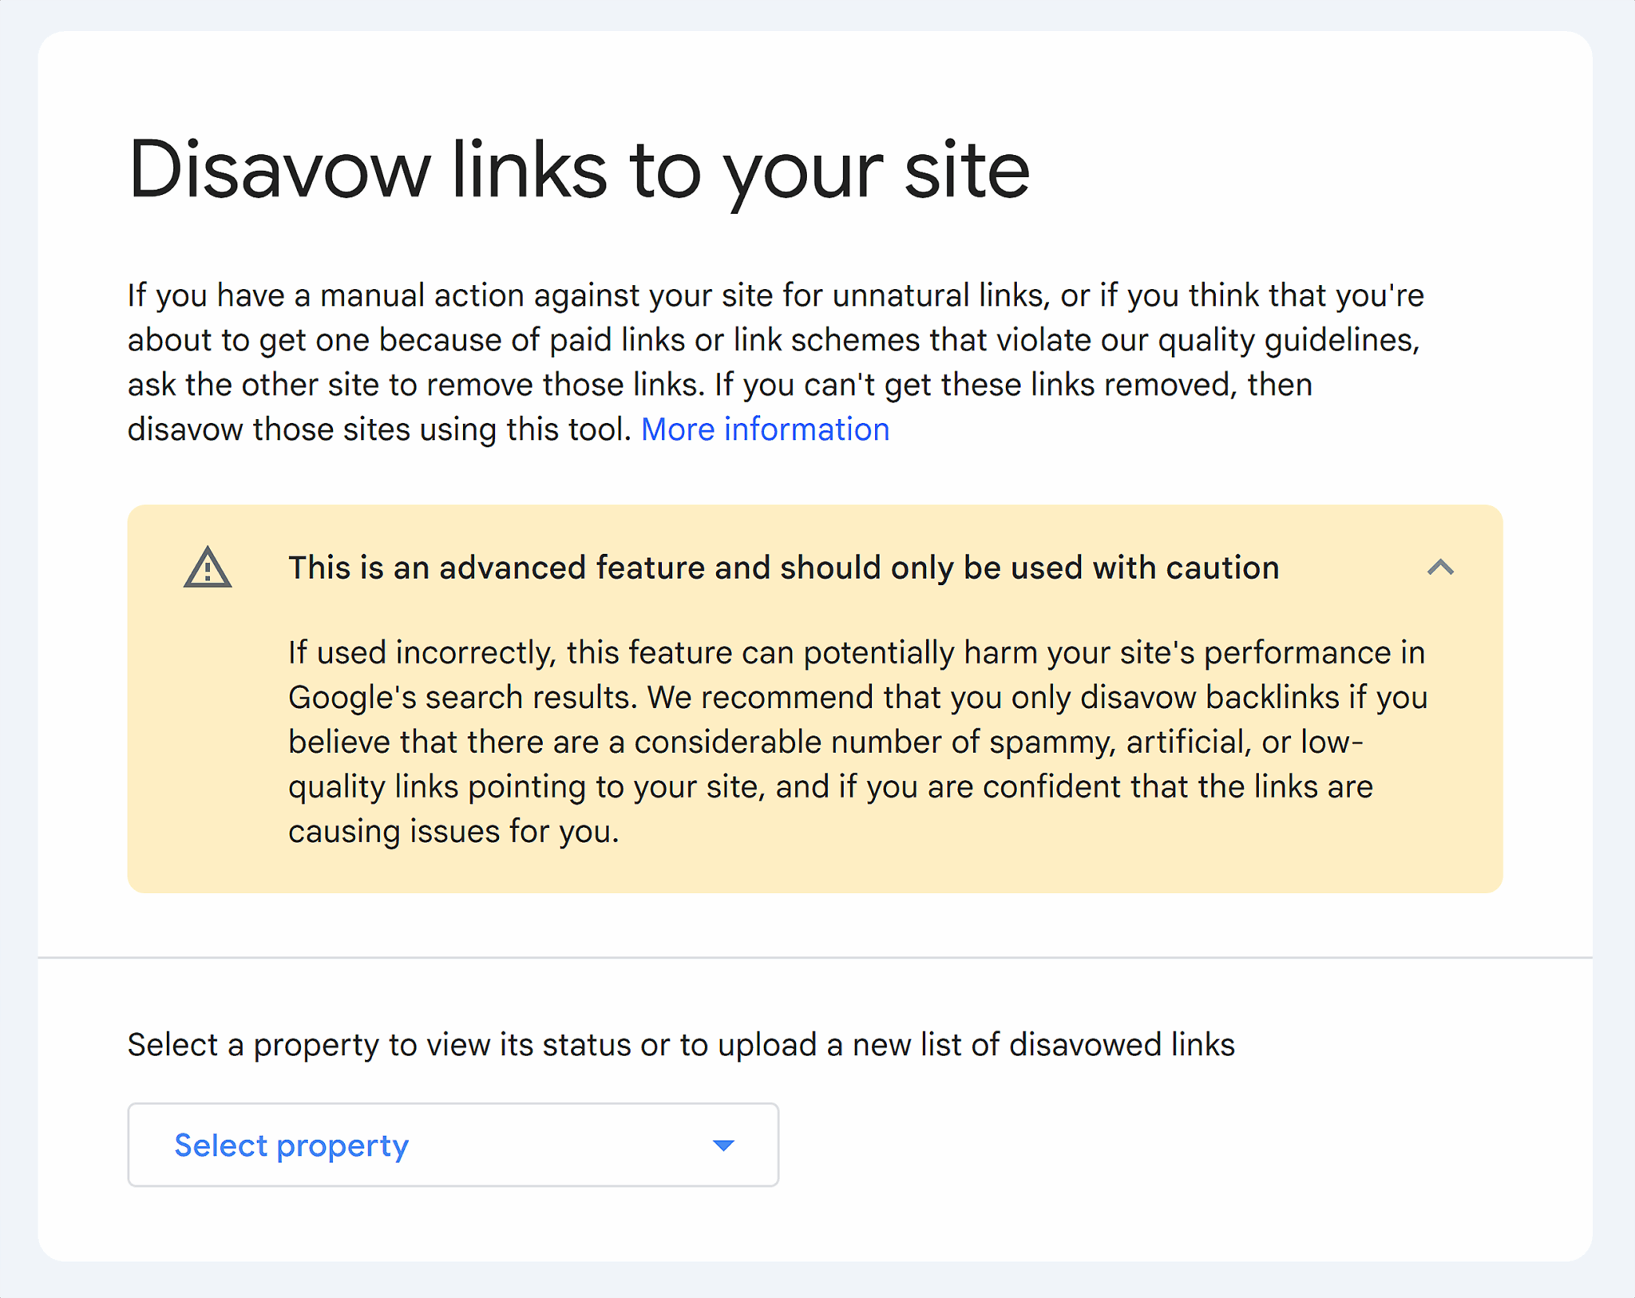The height and width of the screenshot is (1298, 1635).
Task: Click More information
Action: point(766,429)
